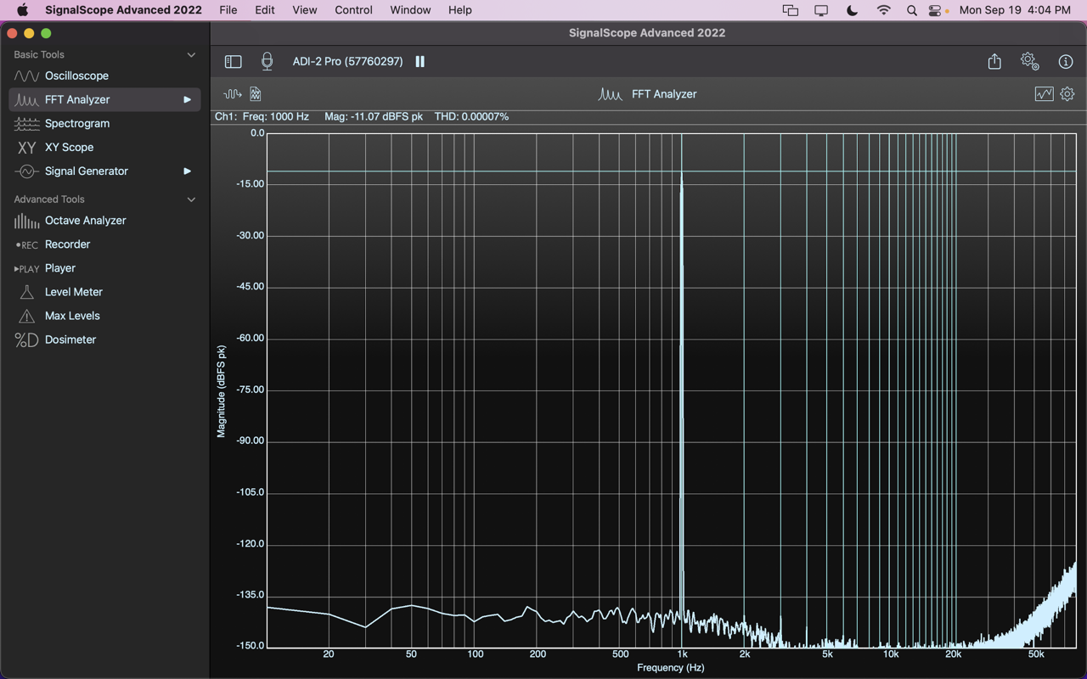This screenshot has width=1087, height=679.
Task: Click the ADI-2 Pro device name
Action: 347,61
